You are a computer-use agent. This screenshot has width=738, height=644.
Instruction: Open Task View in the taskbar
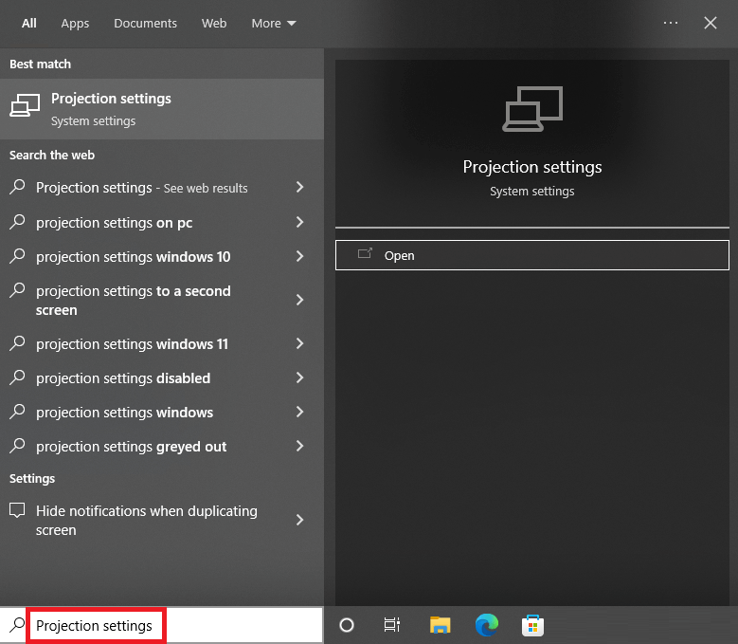[391, 625]
